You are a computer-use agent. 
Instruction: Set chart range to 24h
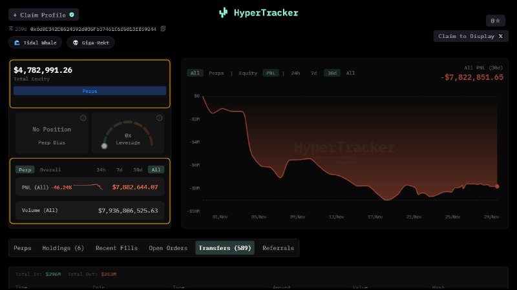tap(295, 73)
